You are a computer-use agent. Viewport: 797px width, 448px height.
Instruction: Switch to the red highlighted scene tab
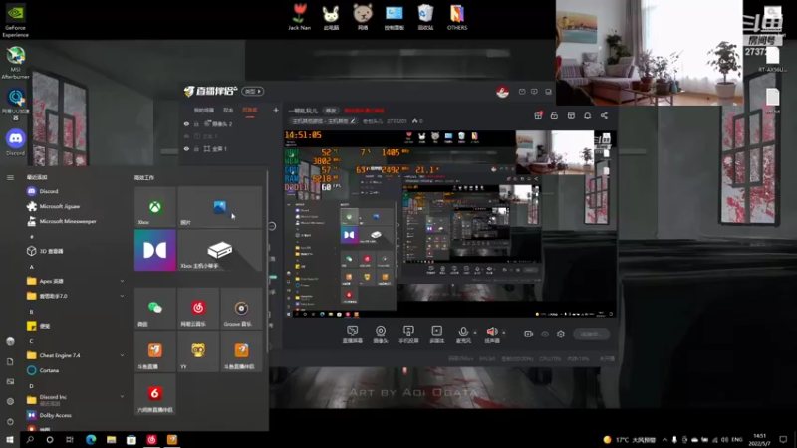click(x=250, y=111)
